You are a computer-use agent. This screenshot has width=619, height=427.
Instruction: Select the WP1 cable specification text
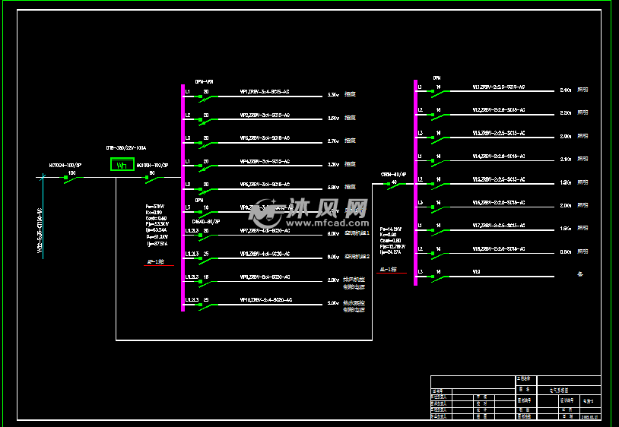coord(265,92)
